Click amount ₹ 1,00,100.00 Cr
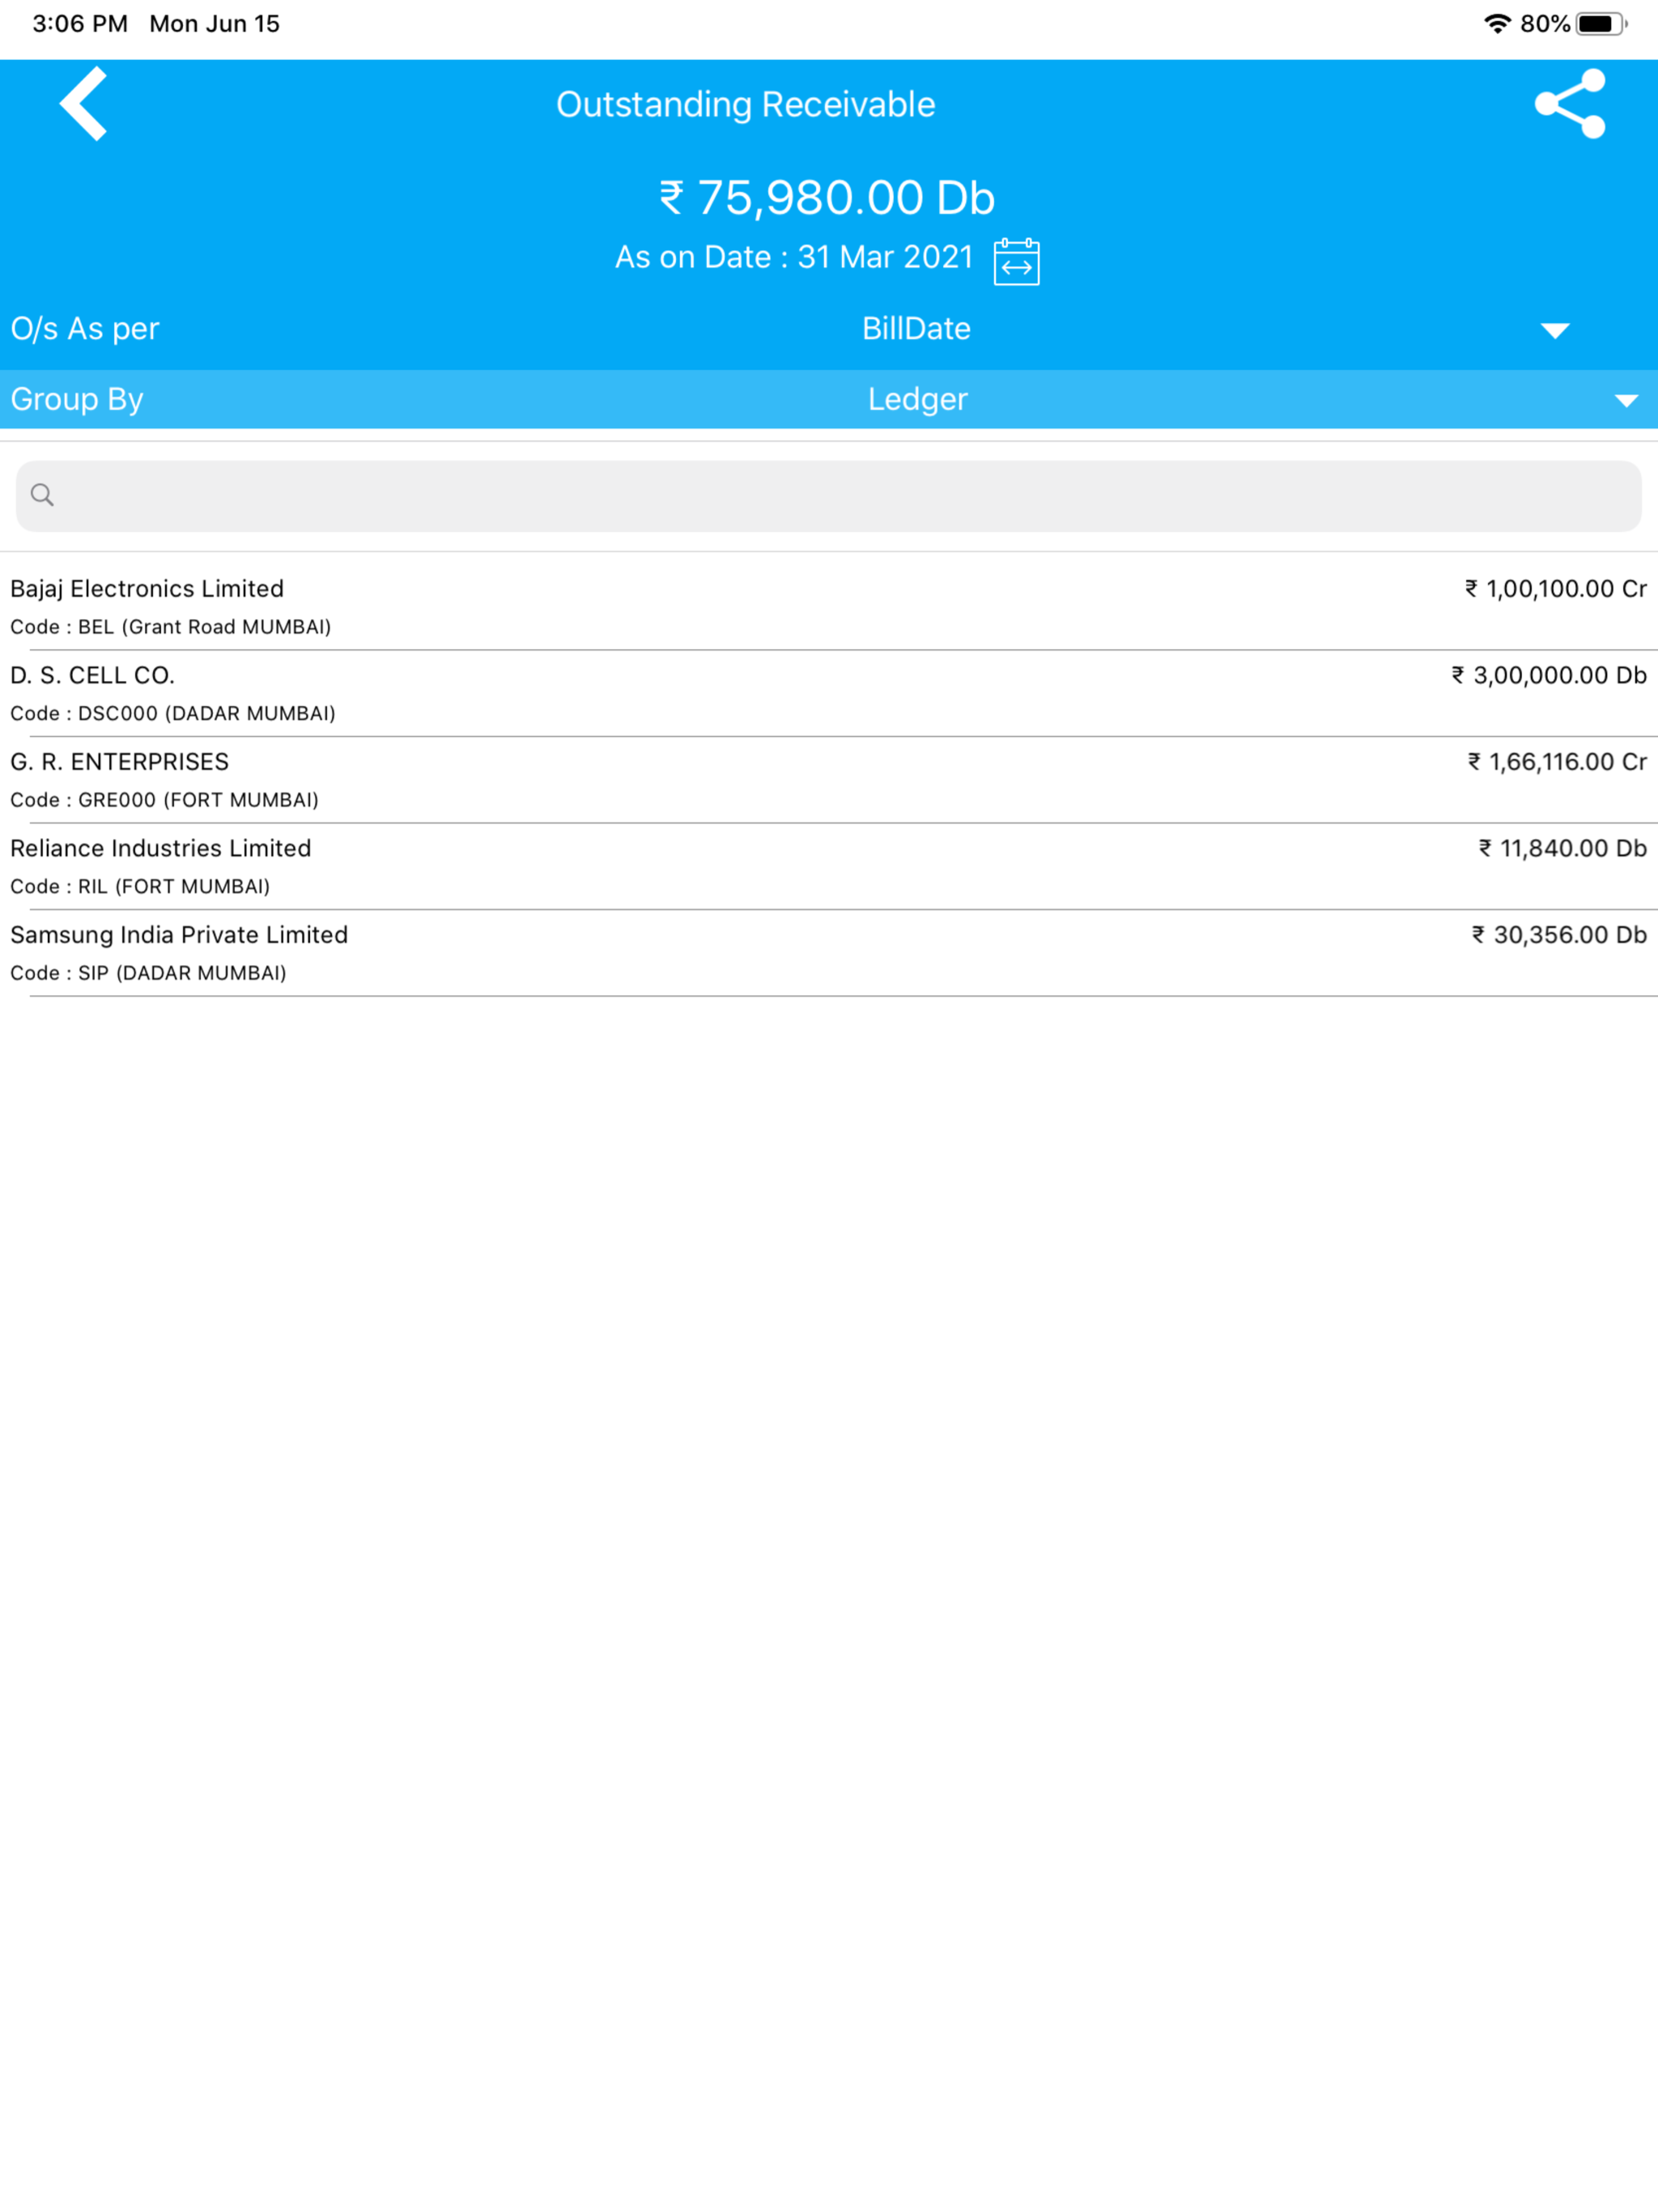Image resolution: width=1658 pixels, height=2212 pixels. [1556, 589]
